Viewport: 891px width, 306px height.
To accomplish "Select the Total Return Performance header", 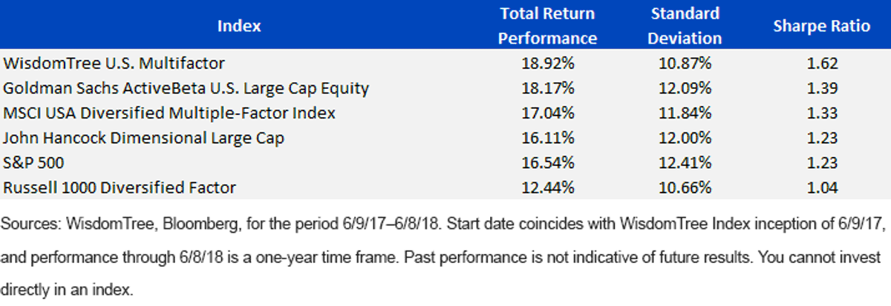I will click(x=548, y=26).
